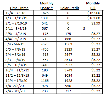The height and width of the screenshot is (98, 106).
Task: Select the solar credit cell showing 888
Action: click(68, 39)
